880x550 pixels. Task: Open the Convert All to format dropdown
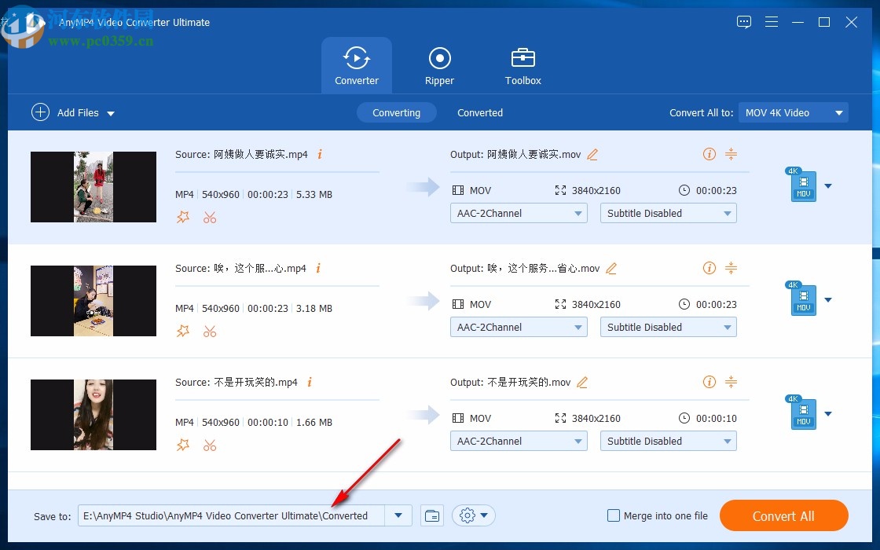(x=793, y=112)
